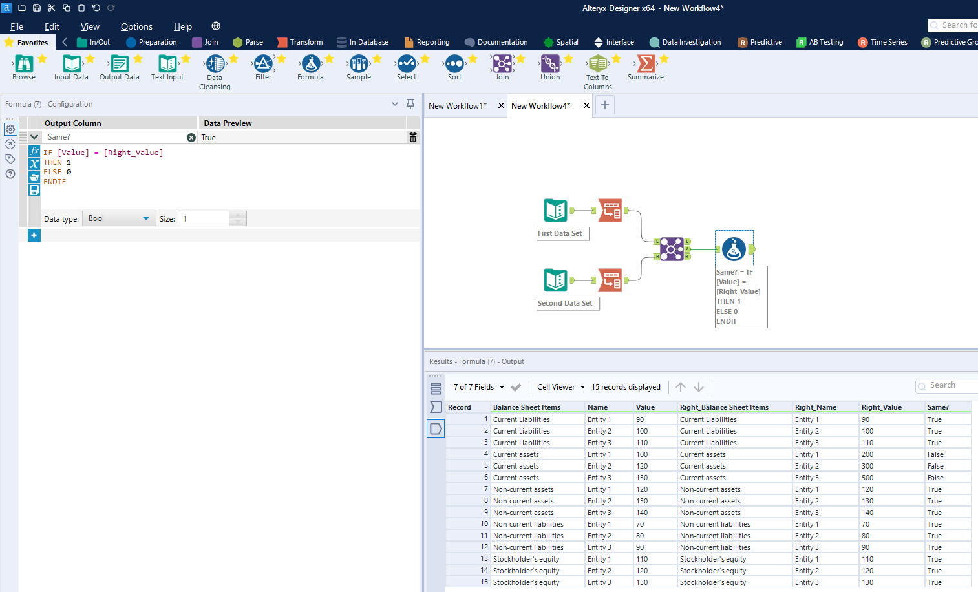Select the Filter tool in Favorites

click(x=263, y=63)
